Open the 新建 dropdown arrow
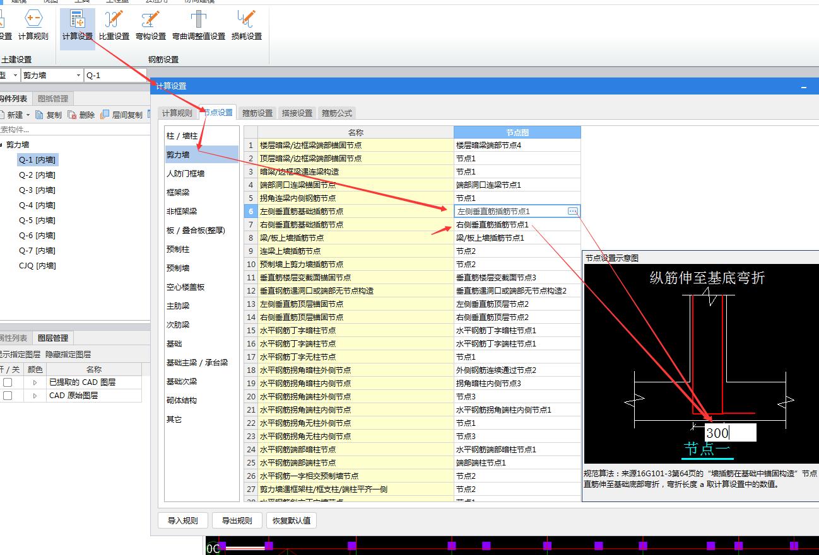This screenshot has width=819, height=555. [x=28, y=115]
